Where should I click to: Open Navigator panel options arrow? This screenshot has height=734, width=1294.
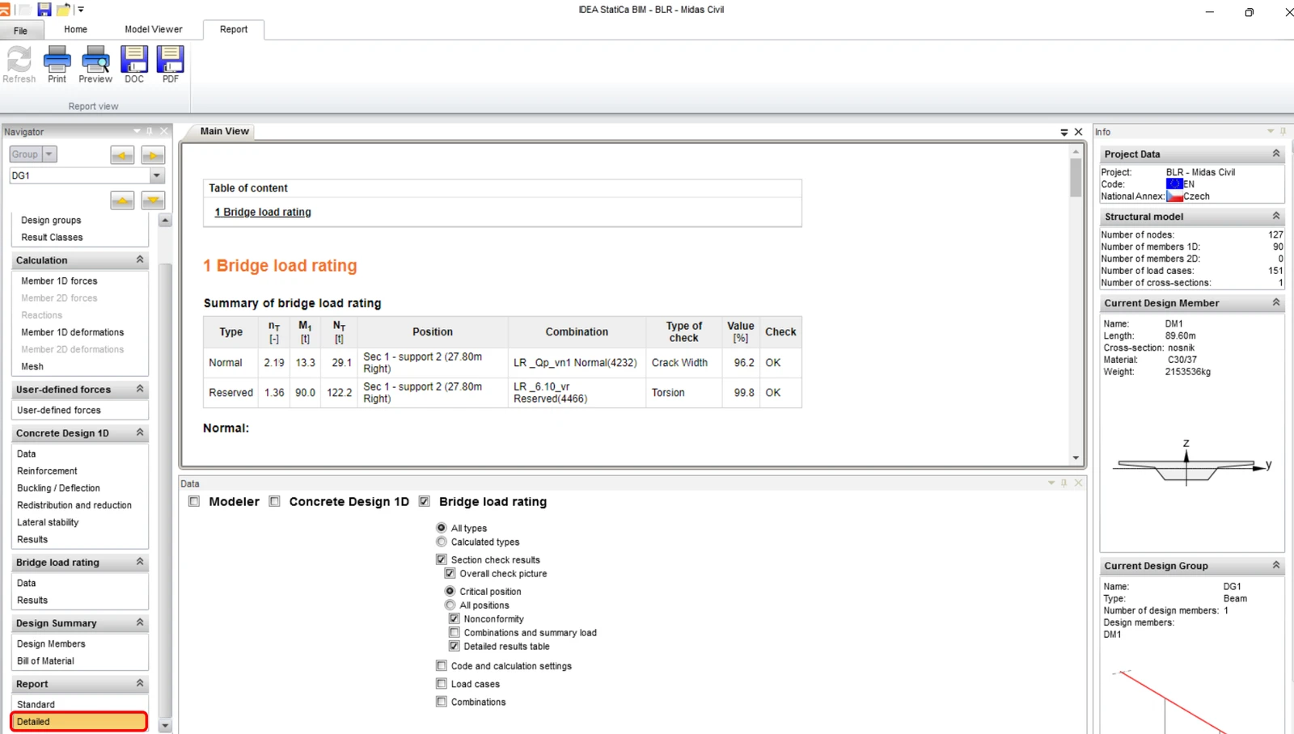137,131
